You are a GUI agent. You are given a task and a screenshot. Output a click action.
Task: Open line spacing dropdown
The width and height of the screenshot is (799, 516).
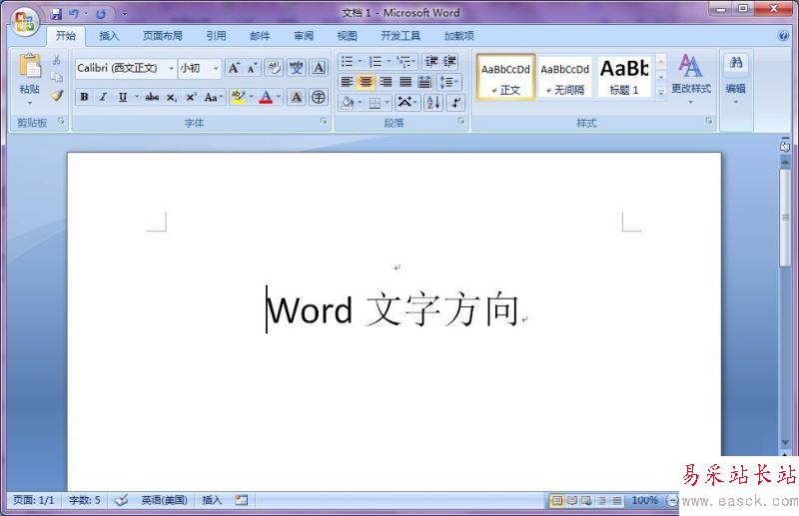point(449,82)
